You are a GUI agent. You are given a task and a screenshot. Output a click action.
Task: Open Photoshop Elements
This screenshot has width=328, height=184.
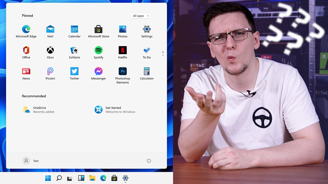(x=122, y=75)
